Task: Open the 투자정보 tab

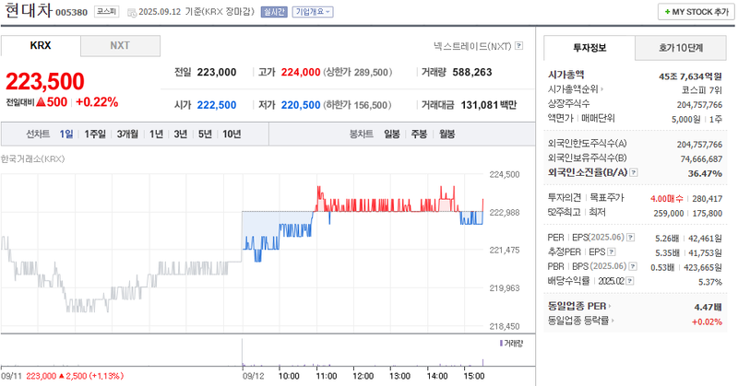Action: (x=589, y=48)
